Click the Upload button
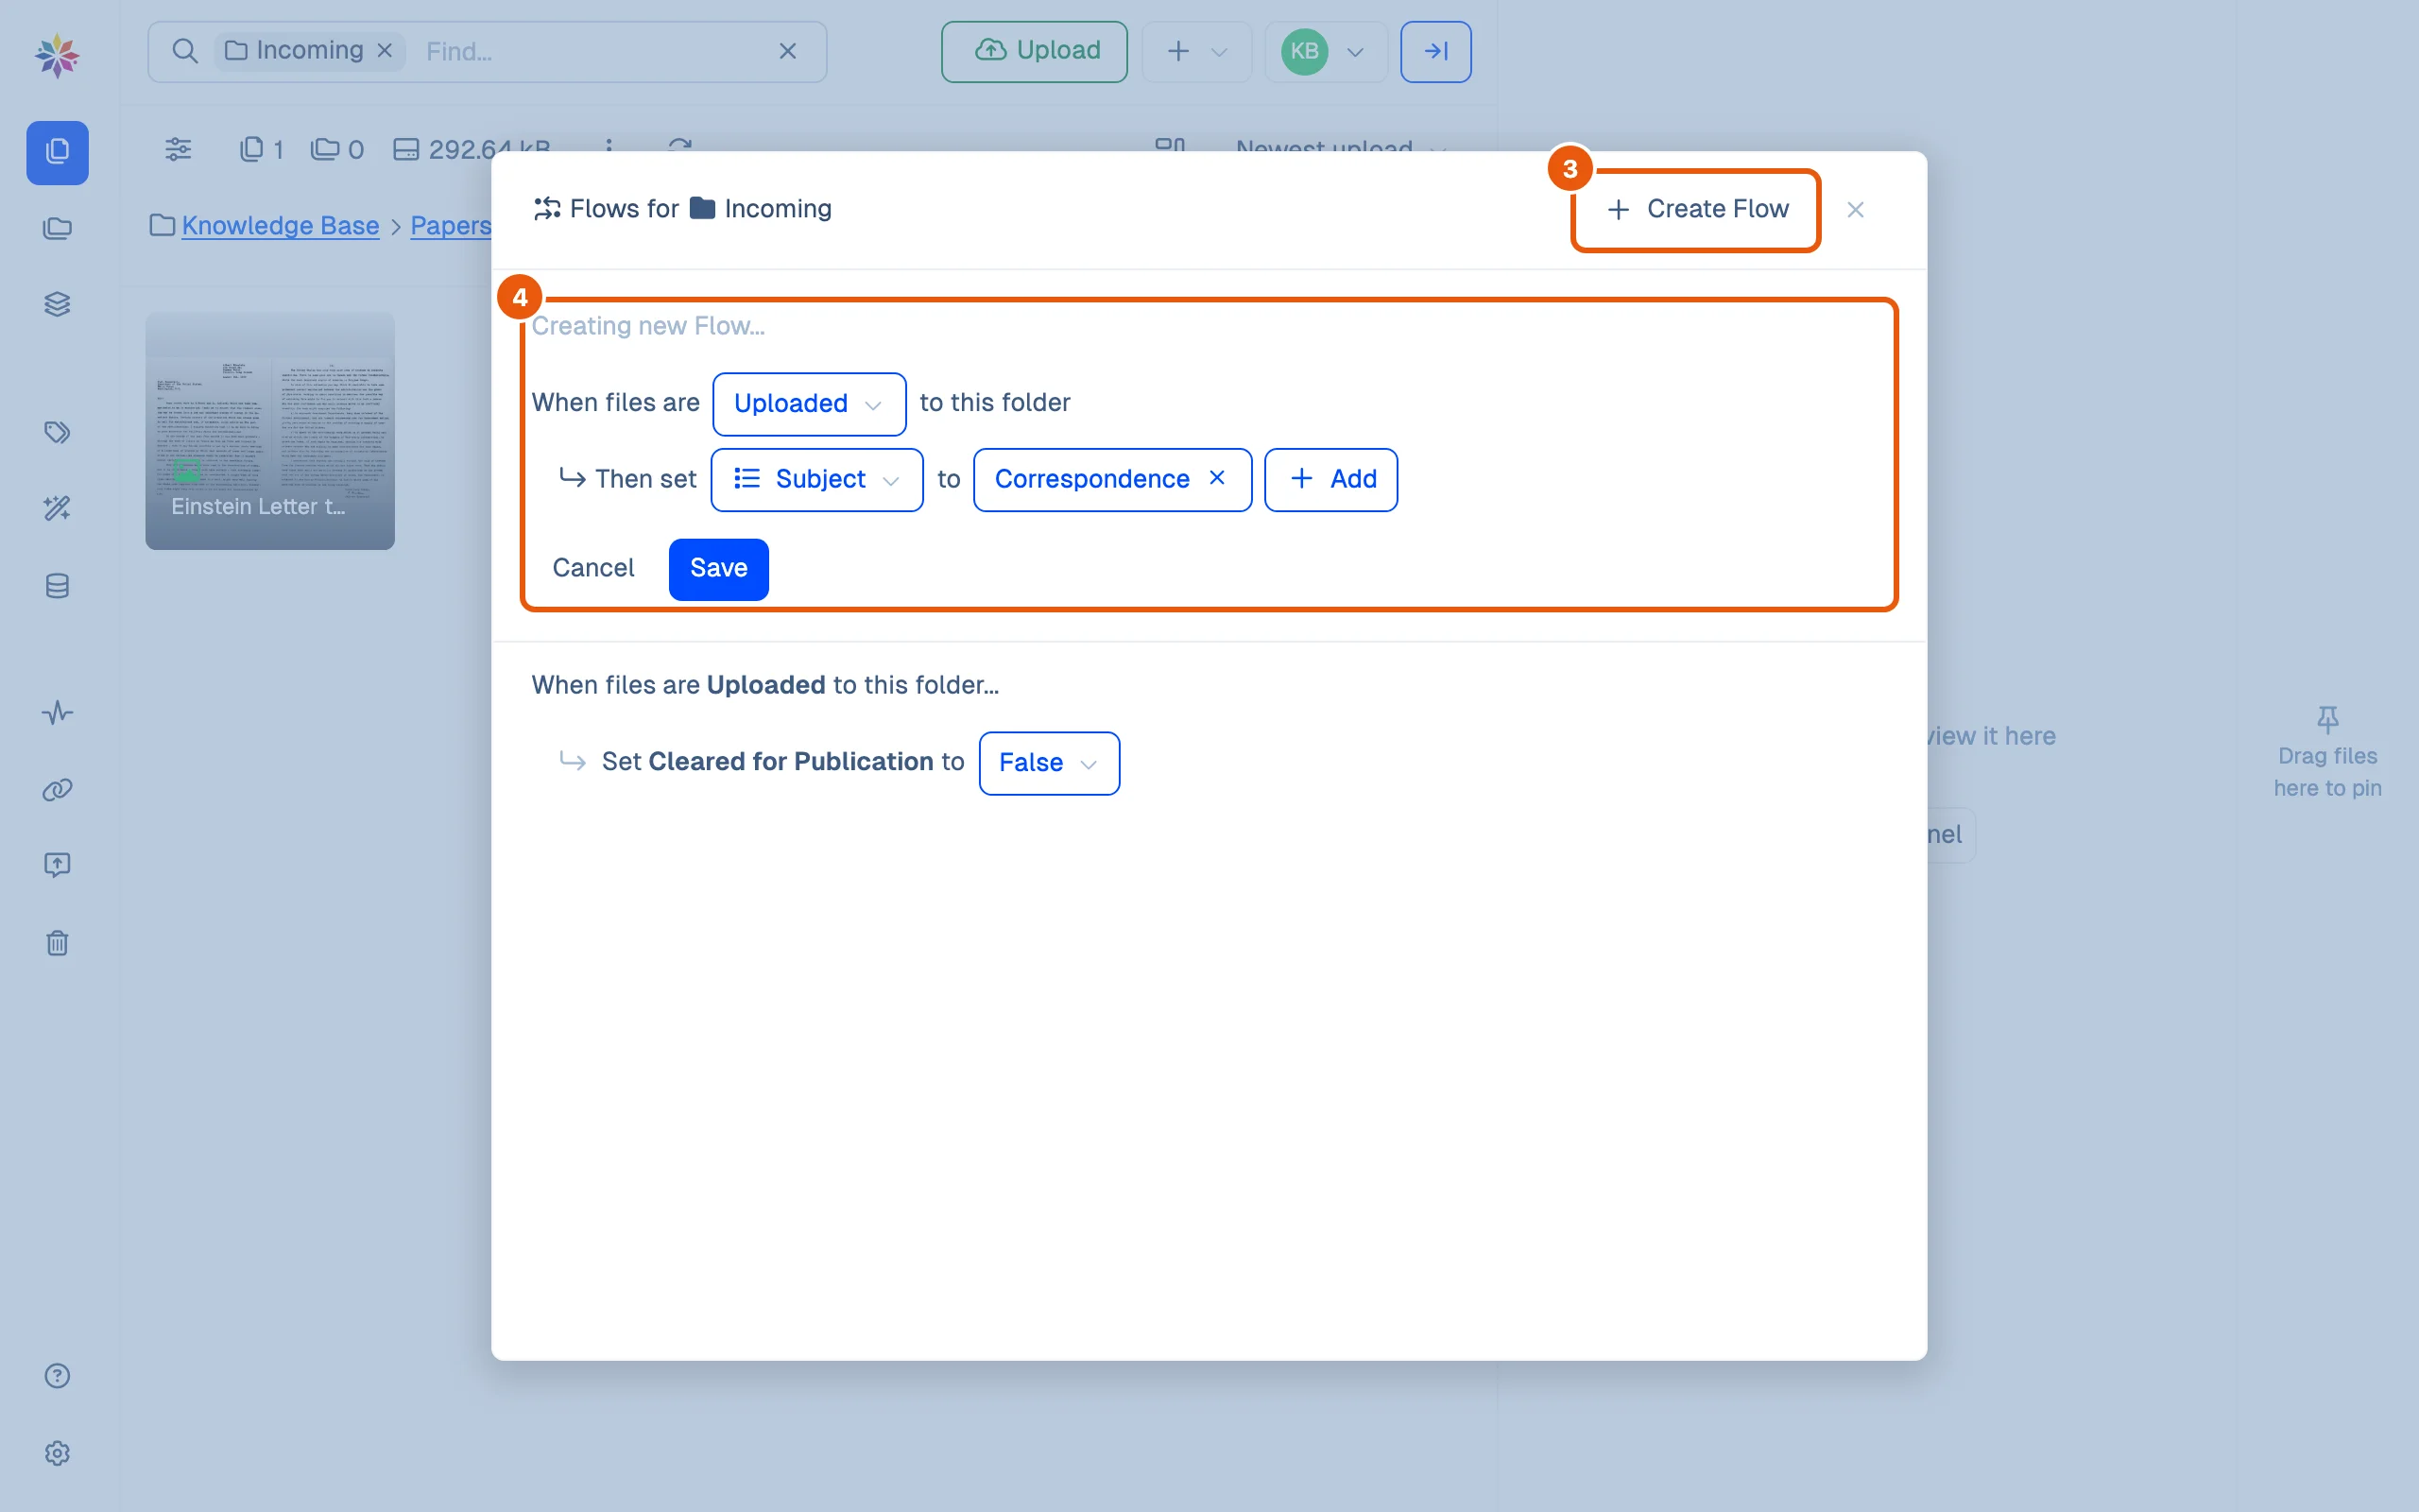 click(x=1034, y=51)
